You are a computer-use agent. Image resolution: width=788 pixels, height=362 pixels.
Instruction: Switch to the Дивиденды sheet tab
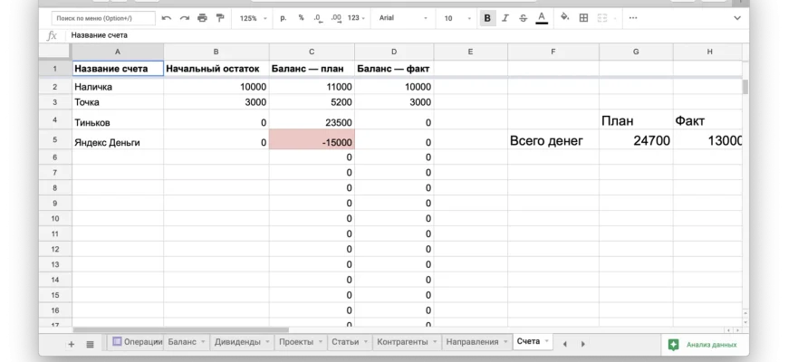point(237,342)
